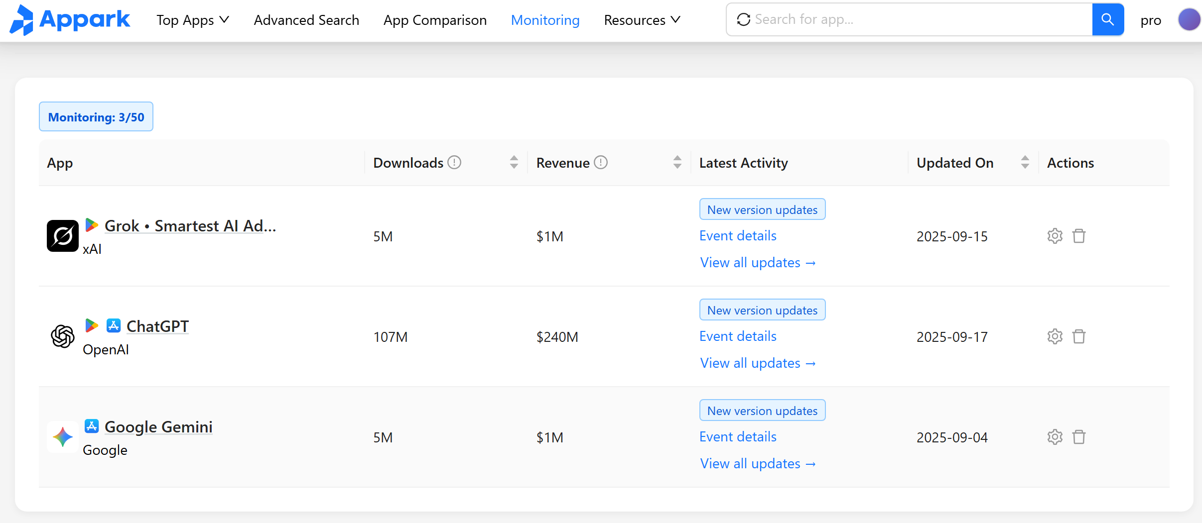The width and height of the screenshot is (1202, 523).
Task: Click the blue search magnifier button
Action: (1107, 19)
